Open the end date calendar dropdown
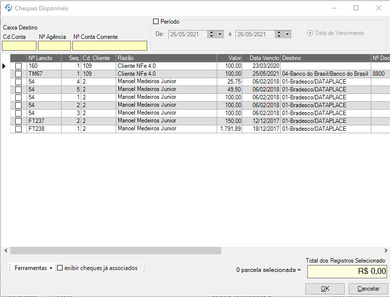 [x=287, y=34]
